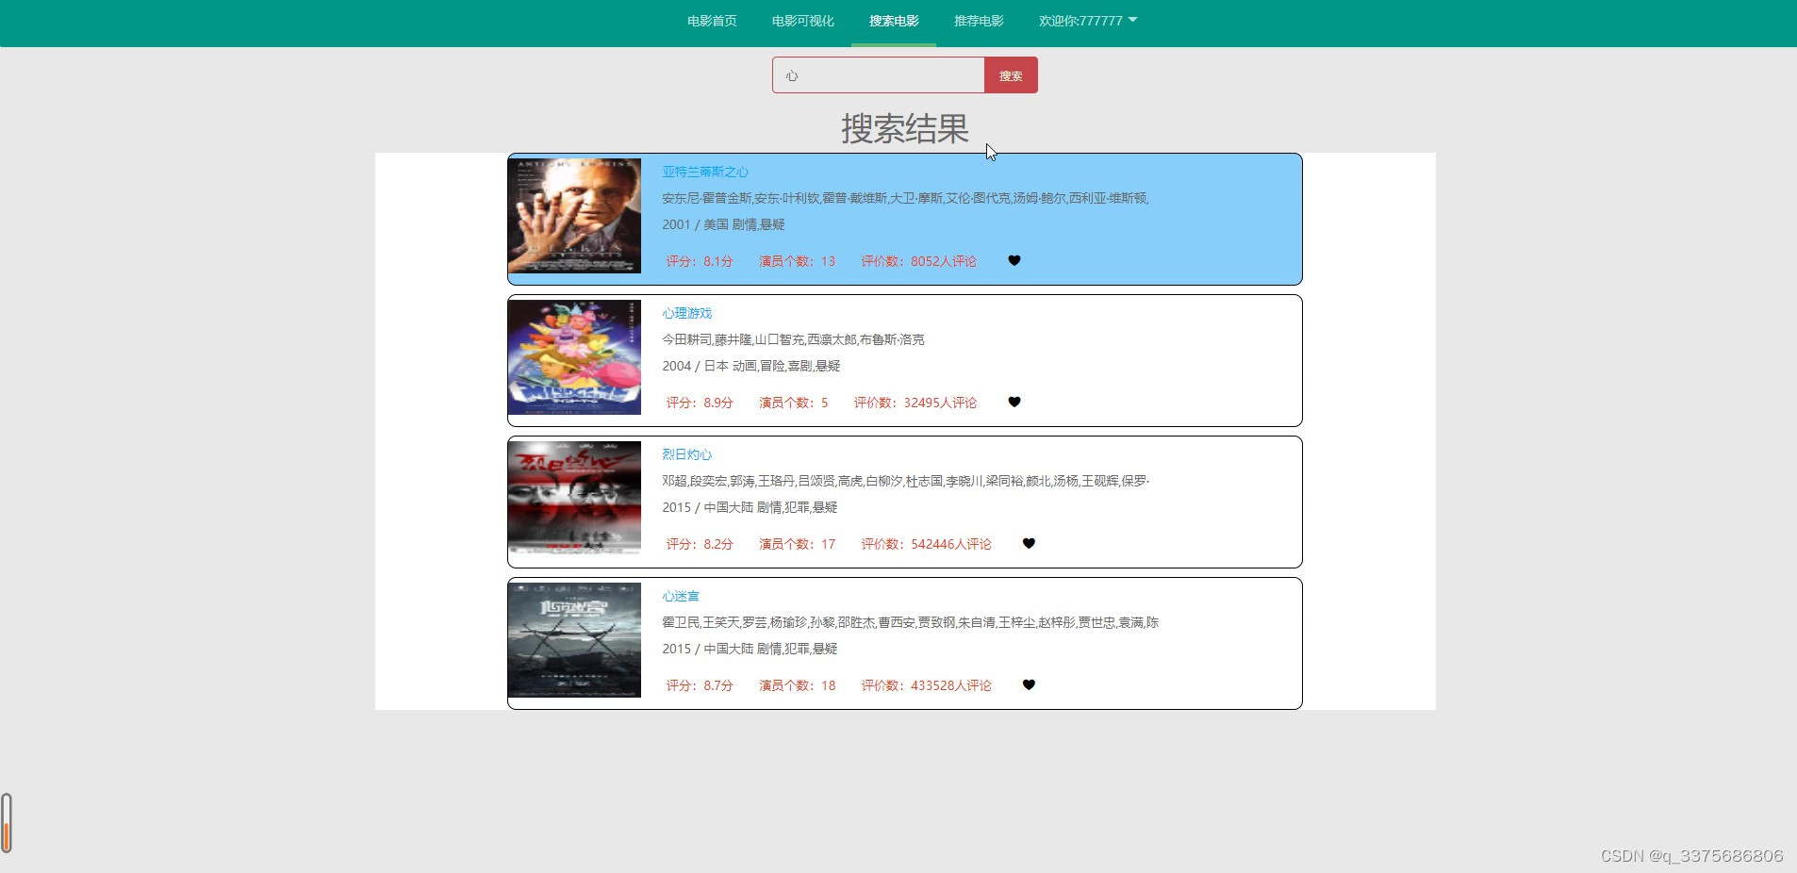Screen dimensions: 1797x873
Task: Click the search input containing 心
Action: (x=877, y=75)
